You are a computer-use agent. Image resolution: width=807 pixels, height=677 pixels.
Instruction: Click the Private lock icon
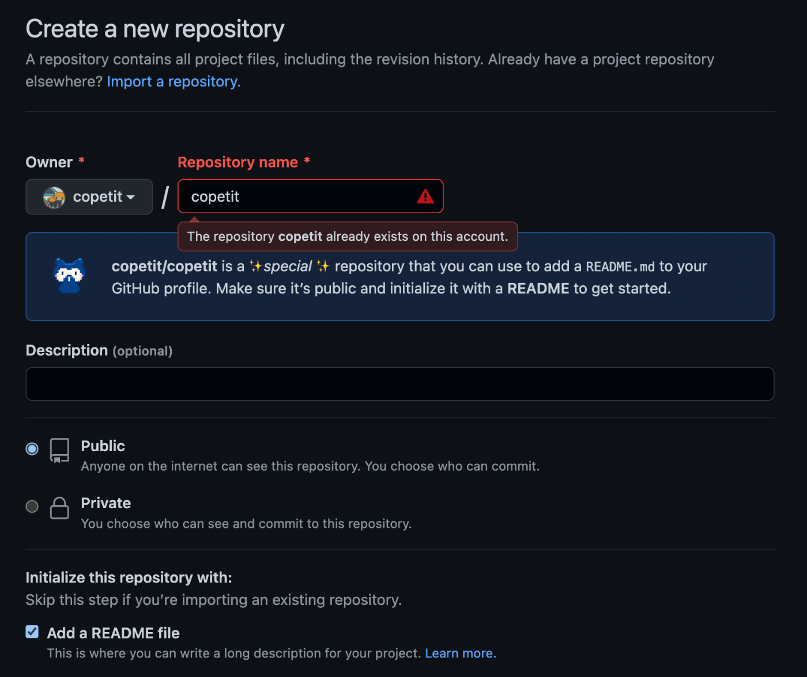59,508
